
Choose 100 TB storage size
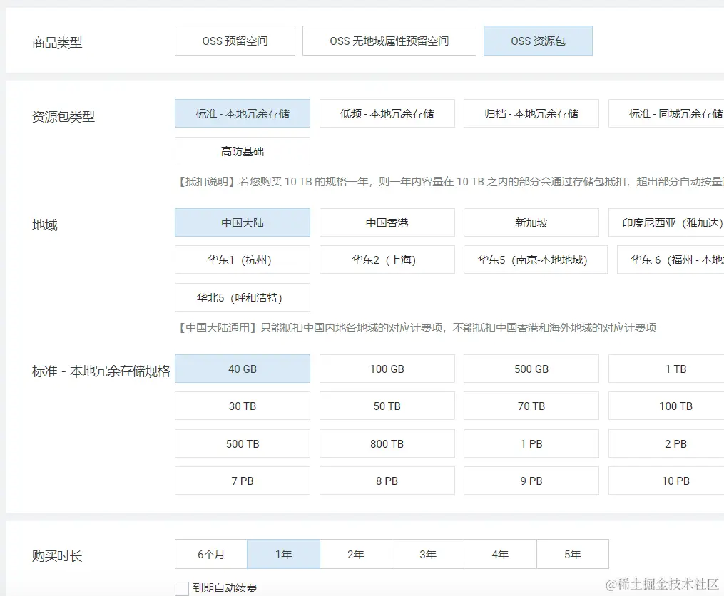(666, 406)
